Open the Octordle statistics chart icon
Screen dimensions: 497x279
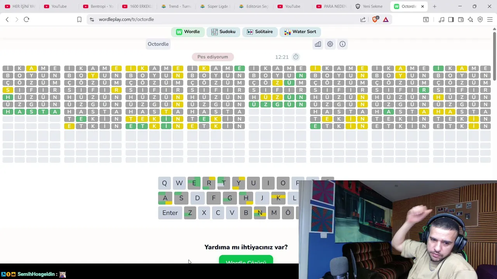[x=318, y=44]
